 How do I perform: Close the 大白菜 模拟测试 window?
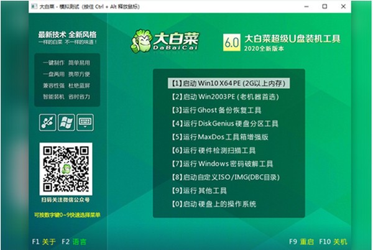(x=343, y=7)
